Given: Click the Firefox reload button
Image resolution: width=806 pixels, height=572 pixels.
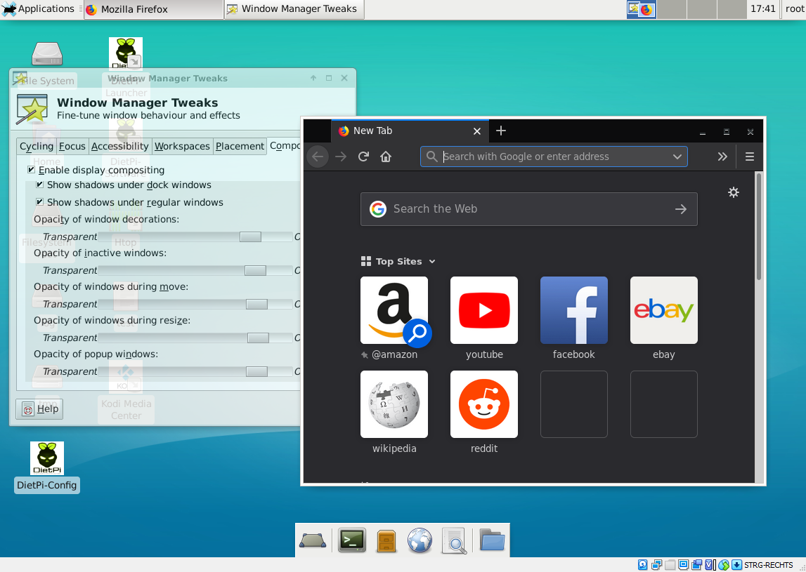Looking at the screenshot, I should click(363, 157).
